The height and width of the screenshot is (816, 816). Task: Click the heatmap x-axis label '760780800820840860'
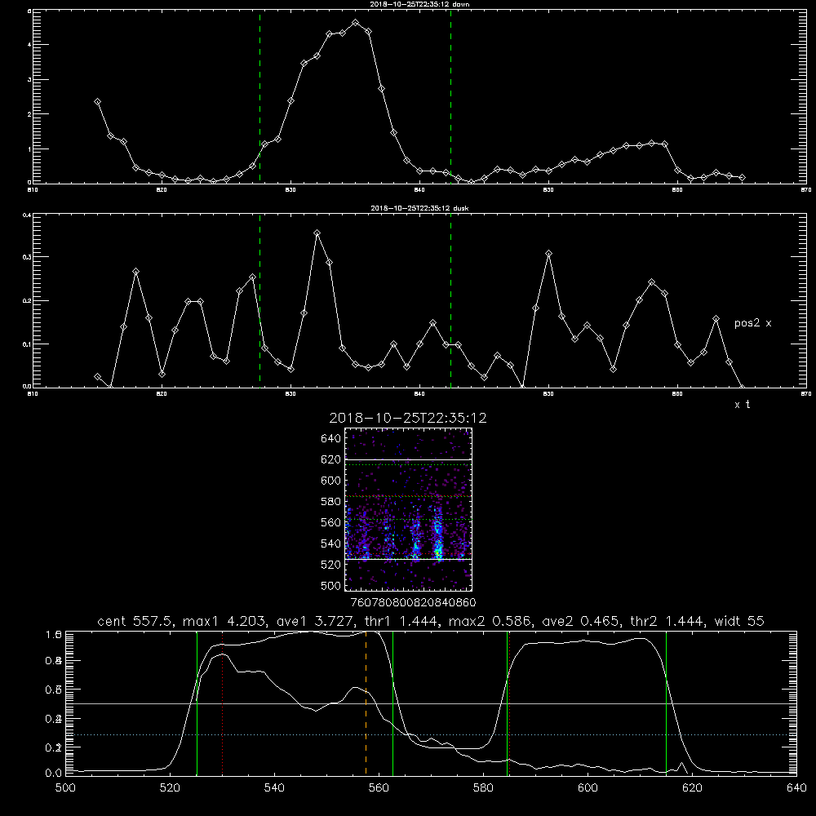pyautogui.click(x=414, y=603)
